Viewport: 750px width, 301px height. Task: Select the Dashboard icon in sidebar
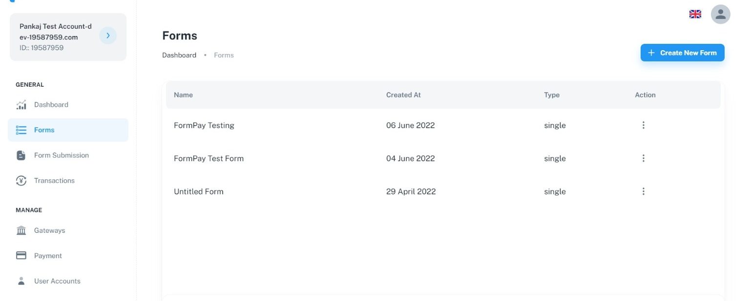[21, 104]
